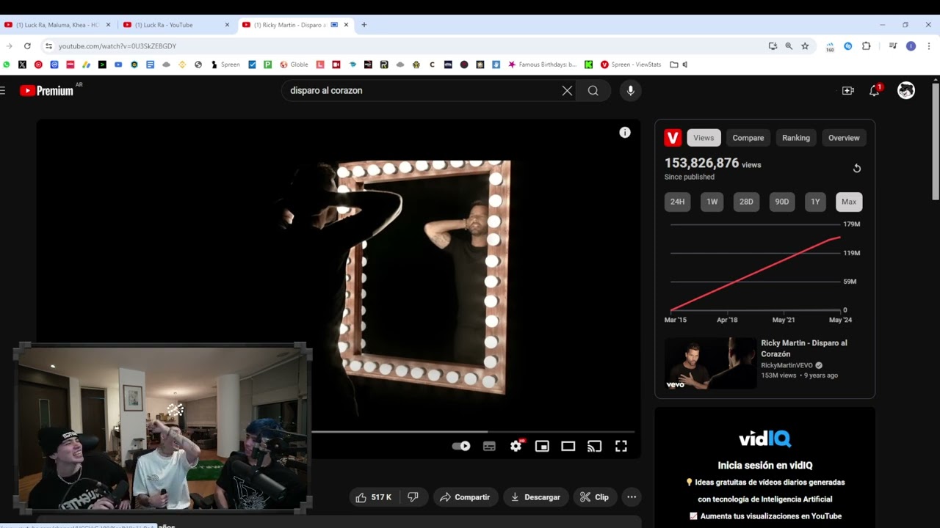Switch the player to miniplayer mode

click(542, 446)
